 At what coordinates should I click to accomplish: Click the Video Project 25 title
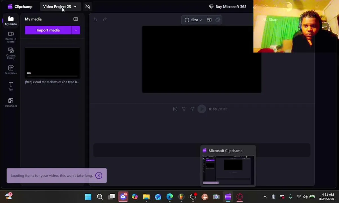(57, 6)
